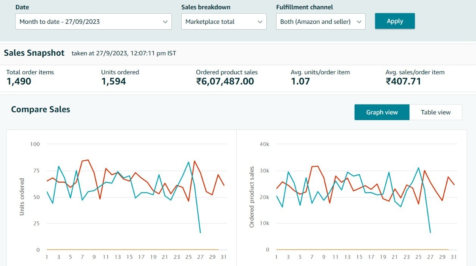Click the Sales Snapshot heading
476x266 pixels.
point(34,53)
